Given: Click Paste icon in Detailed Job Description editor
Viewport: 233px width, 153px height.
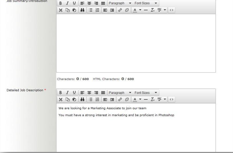Looking at the screenshot, I should point(74,100).
